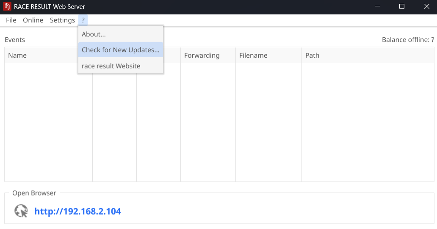
Task: Close the RACE RESULT Web Server window
Action: pyautogui.click(x=426, y=7)
